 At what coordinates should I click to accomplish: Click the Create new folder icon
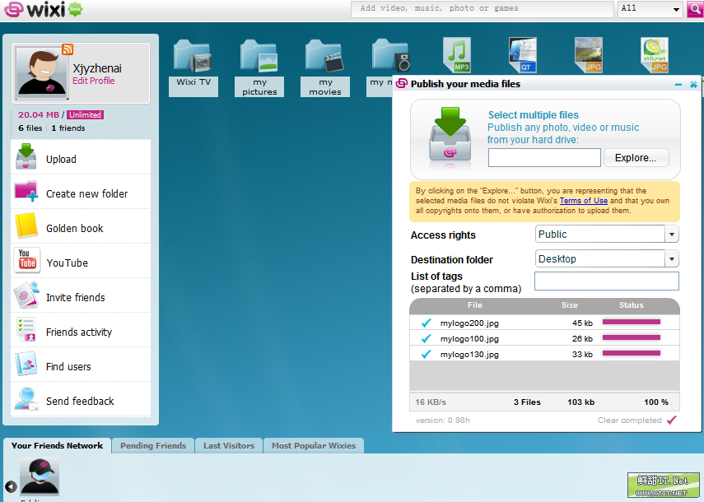click(26, 192)
